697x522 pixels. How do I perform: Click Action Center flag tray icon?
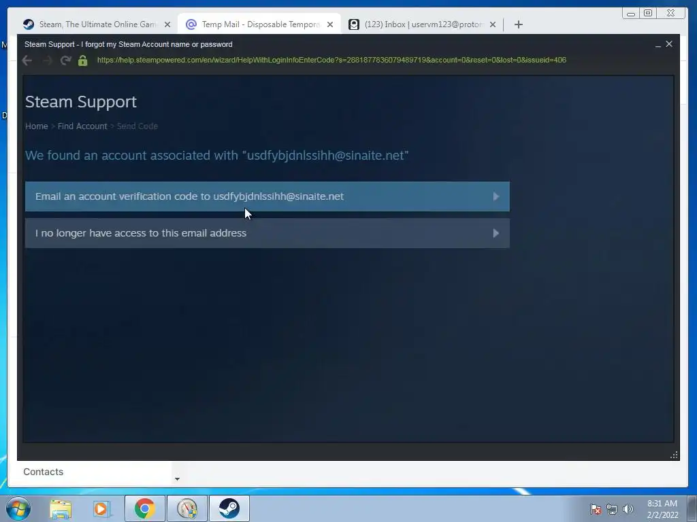pos(596,509)
